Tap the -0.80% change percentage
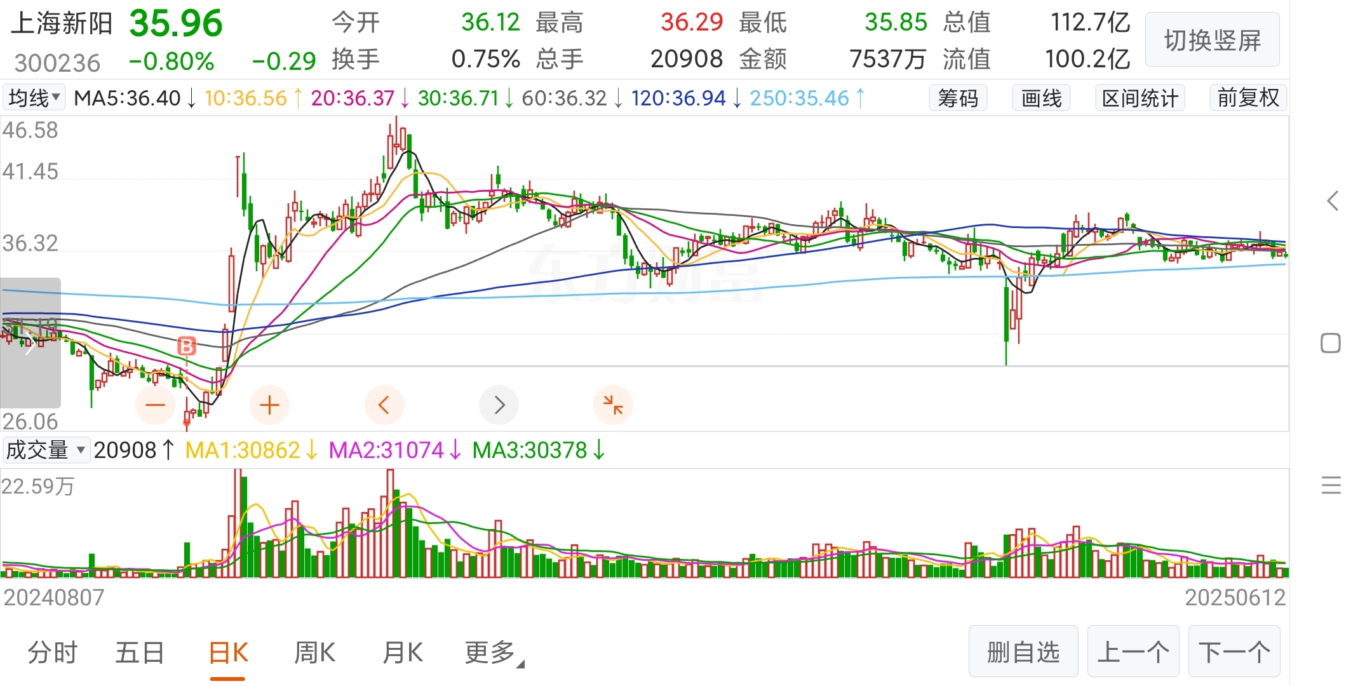 tap(171, 62)
